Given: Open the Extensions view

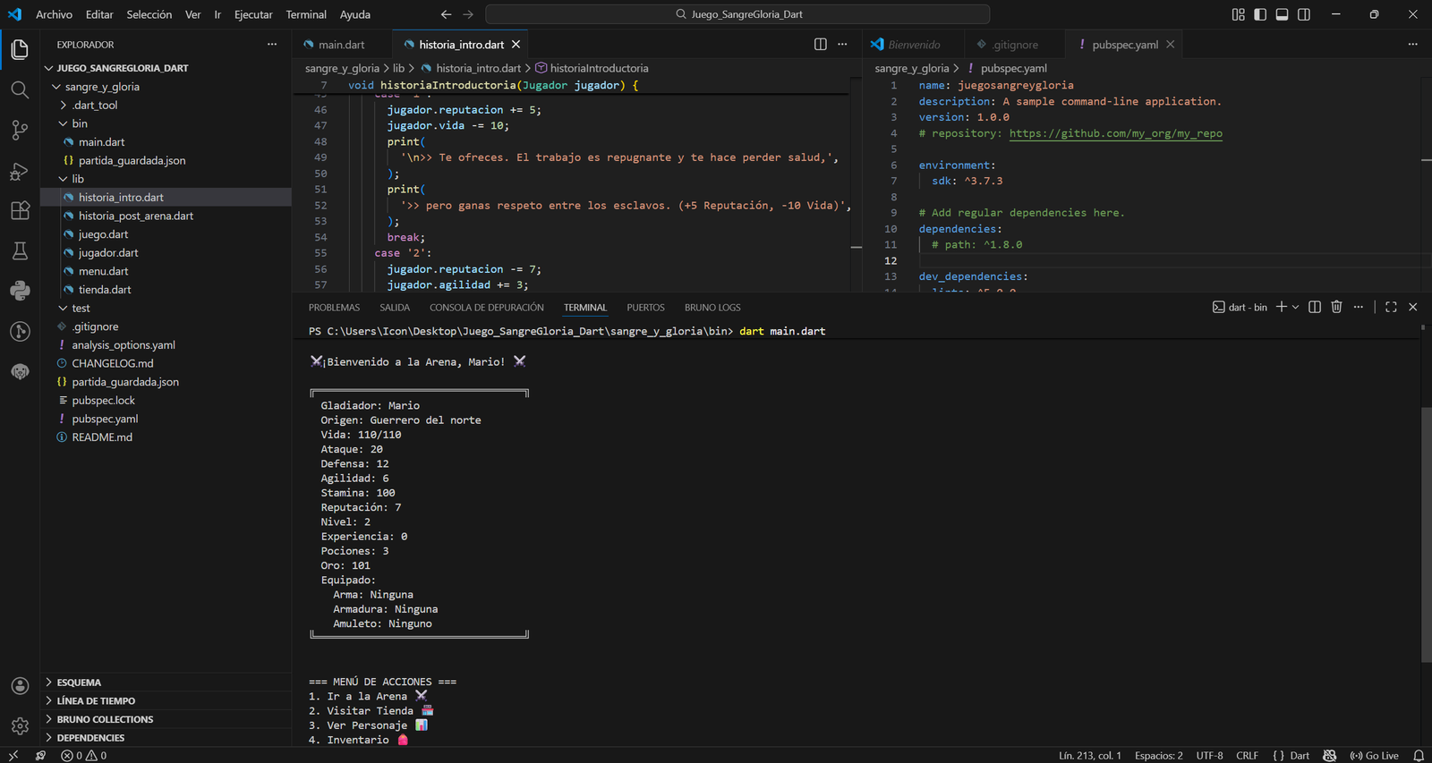Looking at the screenshot, I should (x=20, y=211).
